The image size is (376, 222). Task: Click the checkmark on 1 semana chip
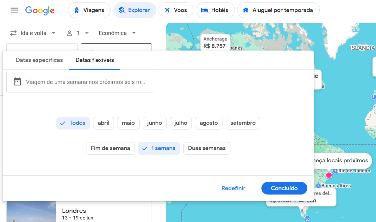point(145,148)
